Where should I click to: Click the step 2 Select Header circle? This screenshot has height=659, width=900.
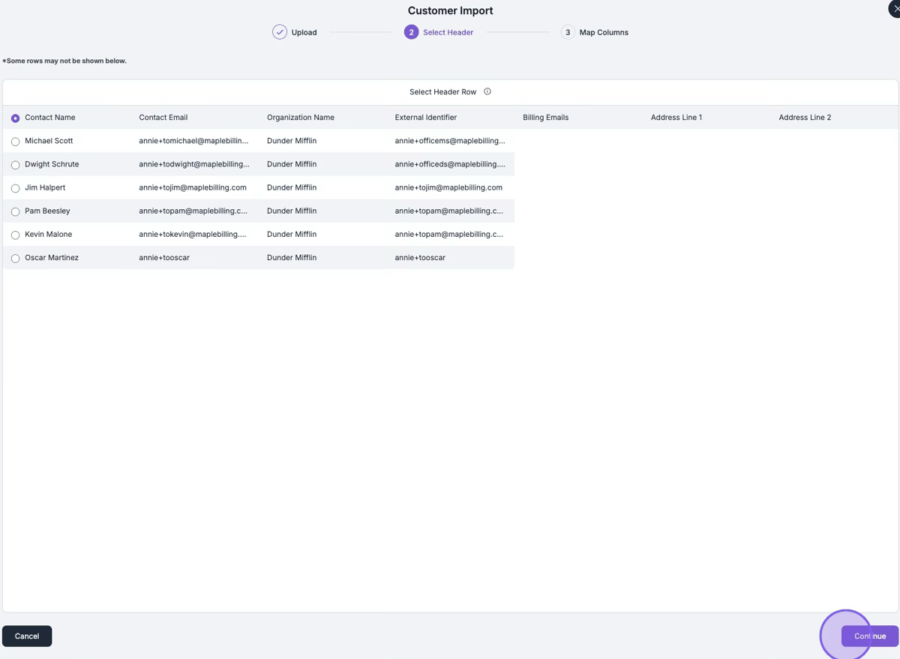pos(411,32)
